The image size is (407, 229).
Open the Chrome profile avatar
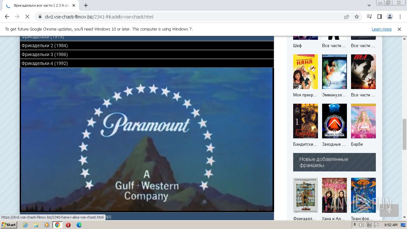pyautogui.click(x=390, y=17)
